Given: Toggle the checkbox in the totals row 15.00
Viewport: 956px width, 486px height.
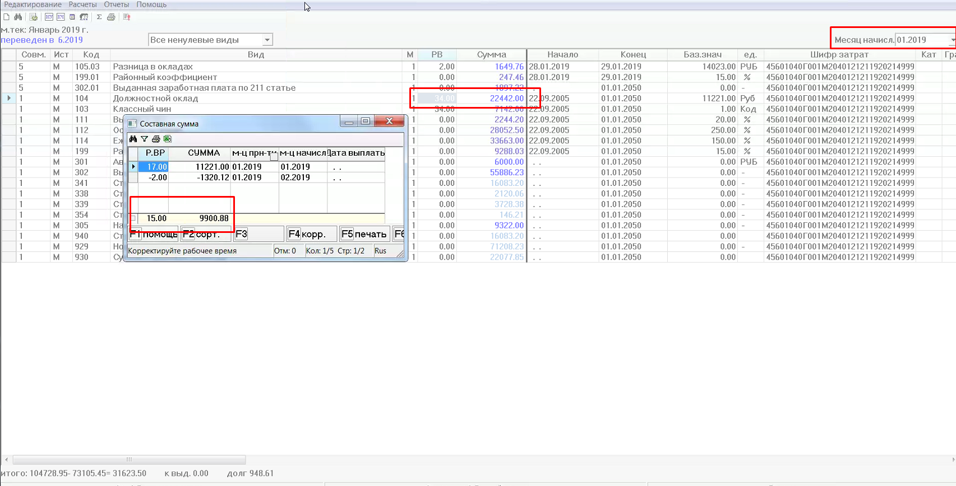Looking at the screenshot, I should pos(133,218).
